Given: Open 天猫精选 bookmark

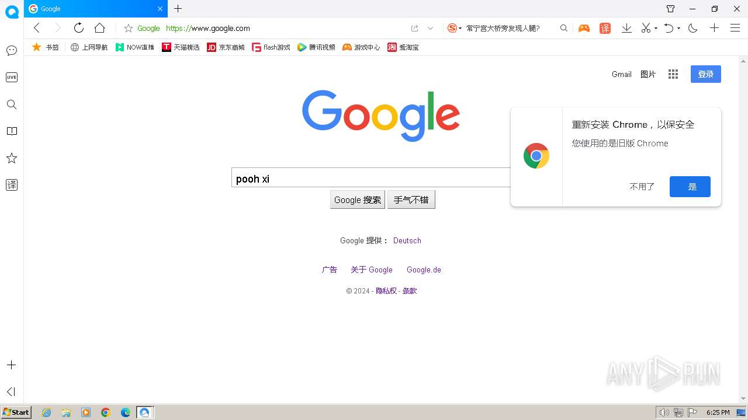Looking at the screenshot, I should pyautogui.click(x=181, y=47).
